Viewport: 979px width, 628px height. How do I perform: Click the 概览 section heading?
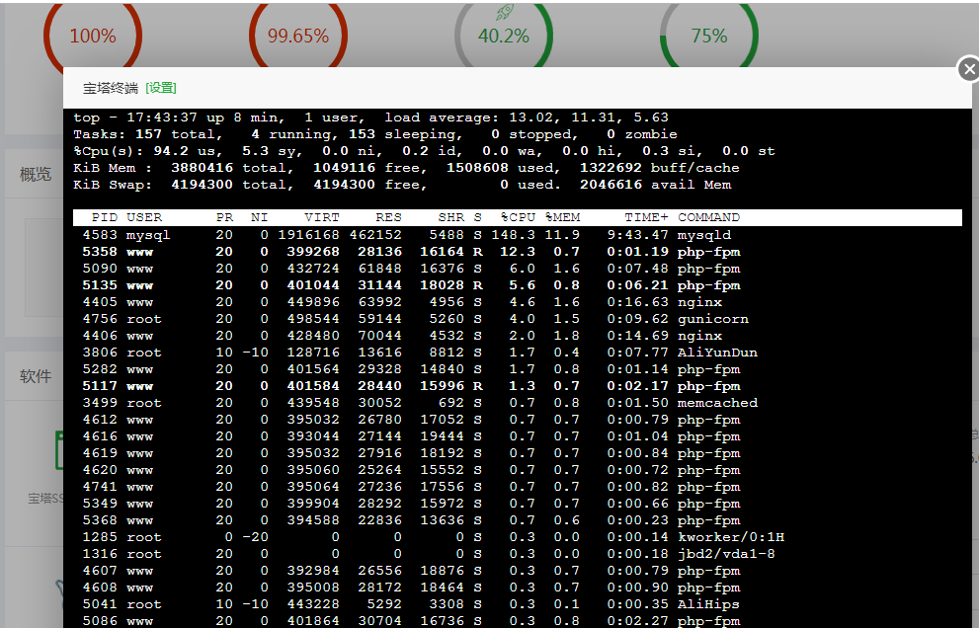pos(35,174)
